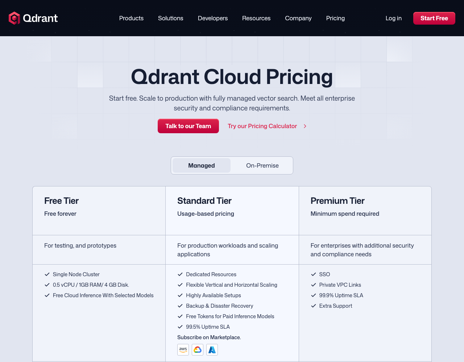Click the Log in link

pyautogui.click(x=394, y=18)
